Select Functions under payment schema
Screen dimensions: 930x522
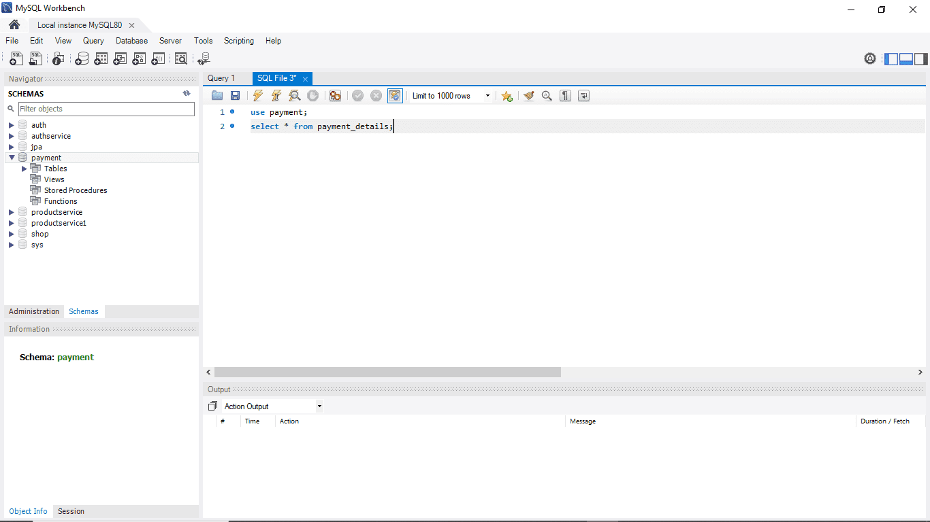tap(61, 201)
